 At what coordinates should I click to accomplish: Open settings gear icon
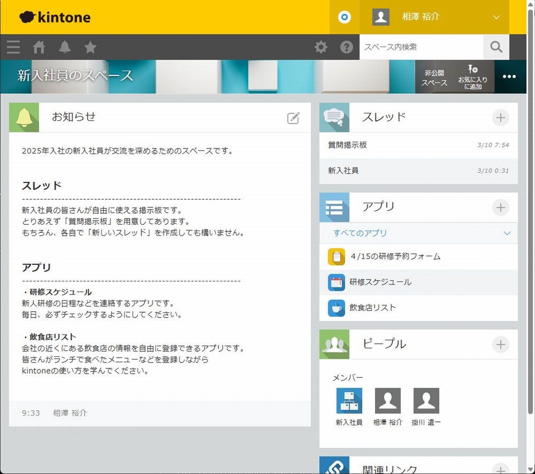(x=321, y=47)
